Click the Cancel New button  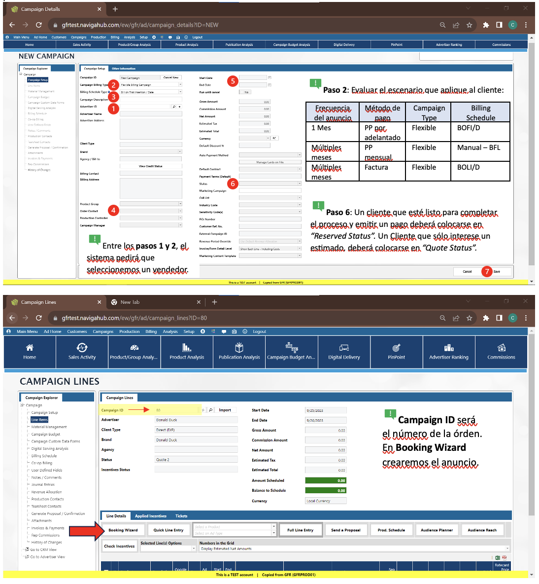click(x=171, y=77)
